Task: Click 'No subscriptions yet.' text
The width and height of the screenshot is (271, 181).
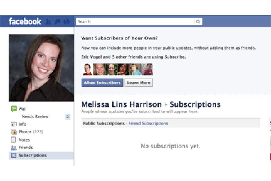Action: pos(171,146)
